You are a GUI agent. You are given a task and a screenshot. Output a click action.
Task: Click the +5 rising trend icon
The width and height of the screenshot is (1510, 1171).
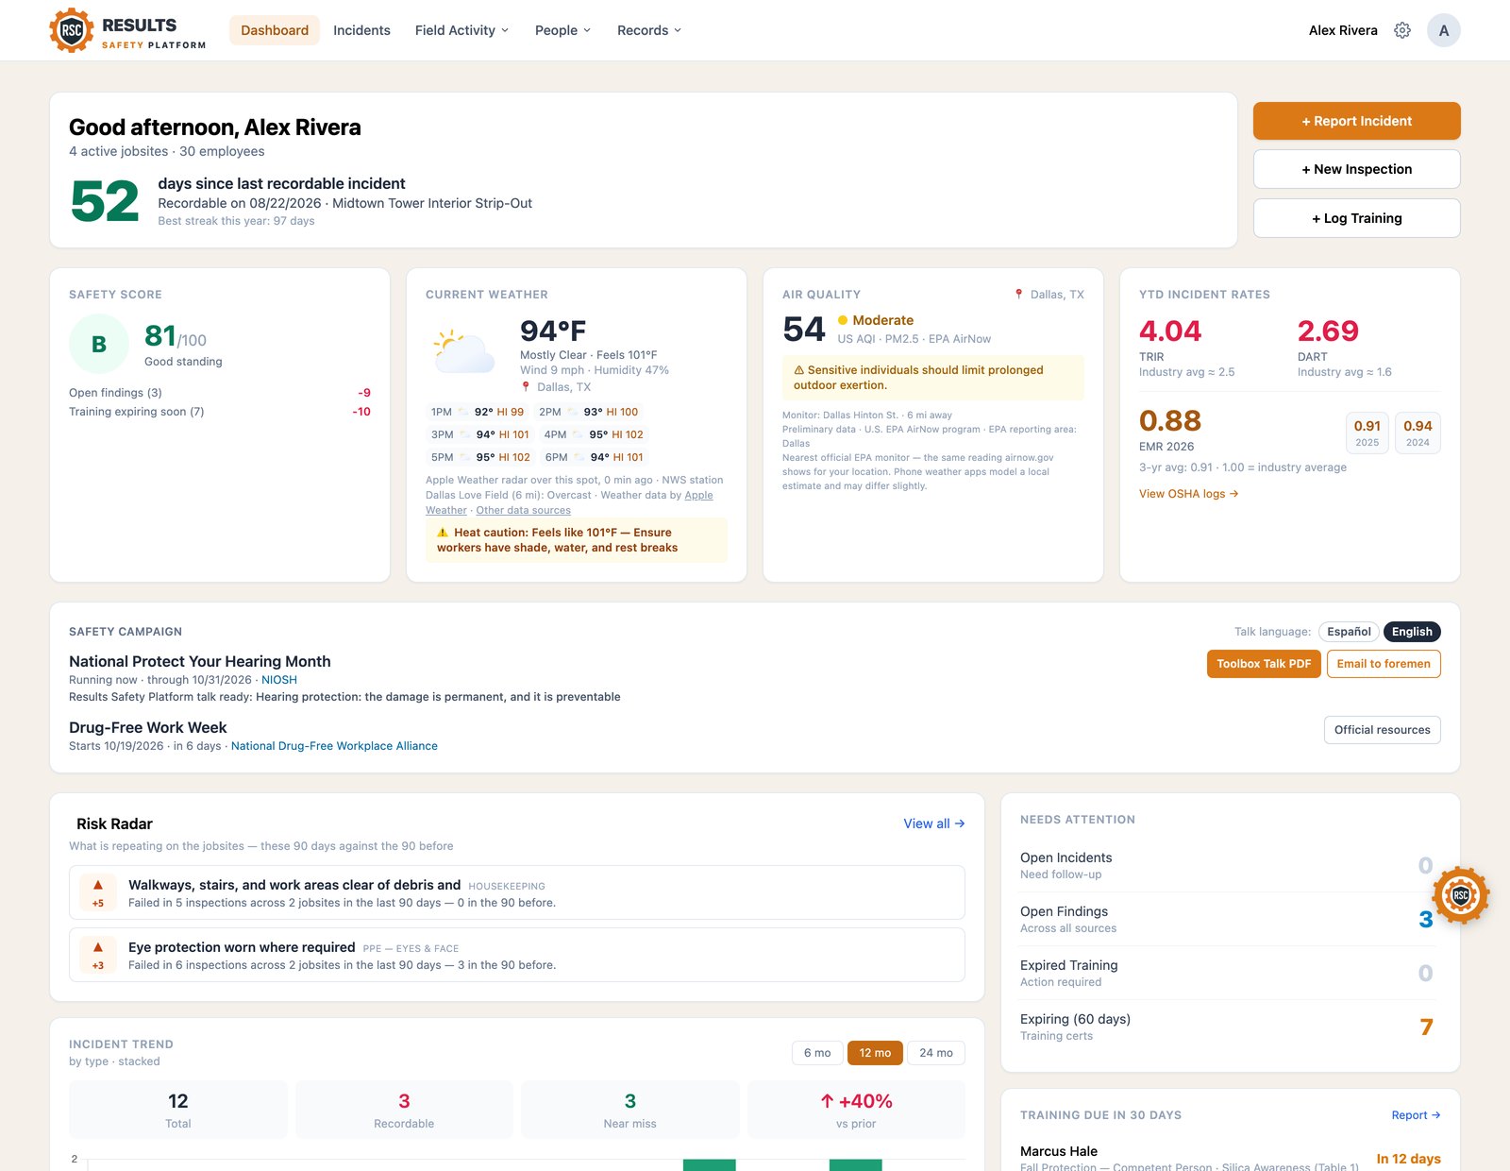[x=98, y=892]
